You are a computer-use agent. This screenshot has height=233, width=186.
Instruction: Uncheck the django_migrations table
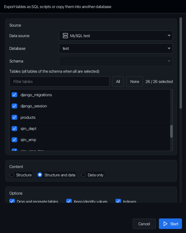point(15,95)
